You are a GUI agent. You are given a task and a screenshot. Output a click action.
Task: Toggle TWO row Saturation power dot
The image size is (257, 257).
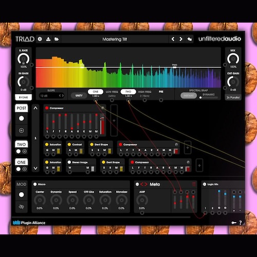(x=47, y=144)
